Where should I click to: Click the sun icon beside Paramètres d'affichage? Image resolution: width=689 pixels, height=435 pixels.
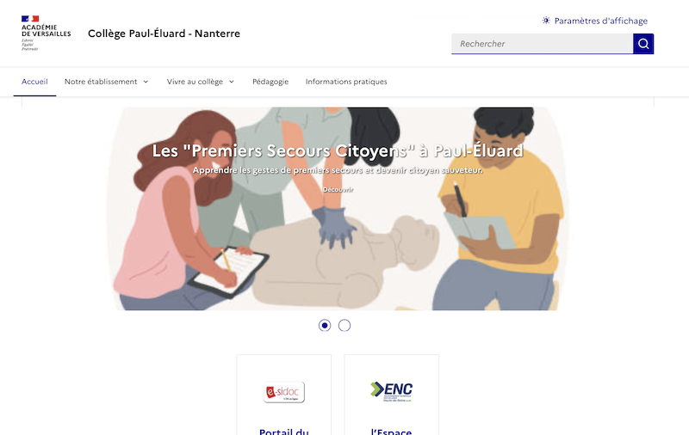point(546,21)
